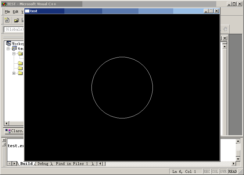The height and width of the screenshot is (175, 244).
Task: Close the editor pane behind test window
Action: (x=224, y=38)
